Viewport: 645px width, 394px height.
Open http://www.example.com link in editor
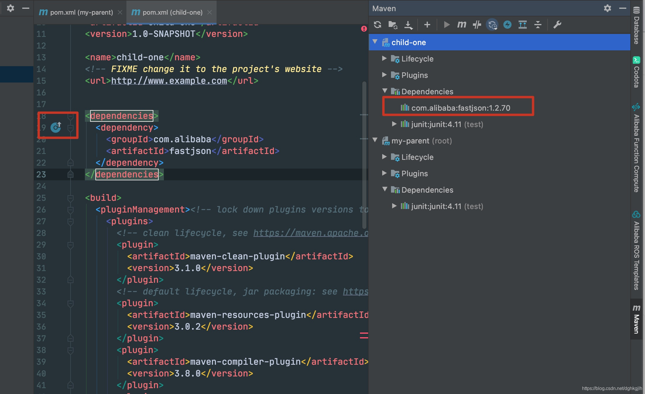pos(169,81)
